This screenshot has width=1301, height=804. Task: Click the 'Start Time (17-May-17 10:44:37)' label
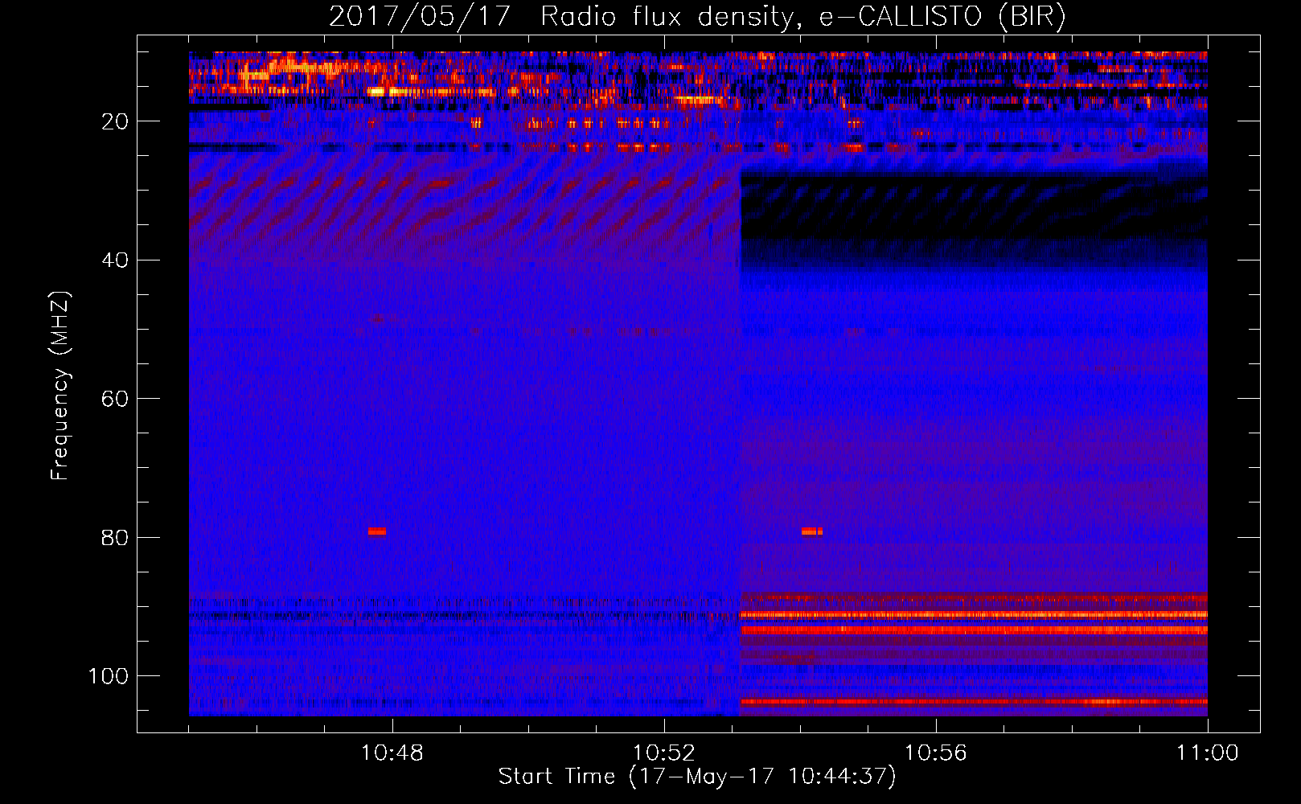click(x=697, y=777)
